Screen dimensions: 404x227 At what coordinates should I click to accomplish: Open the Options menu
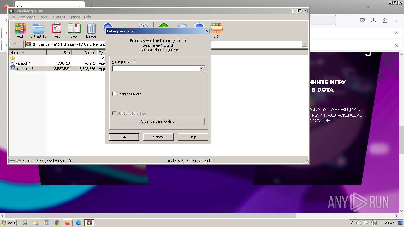[74, 17]
